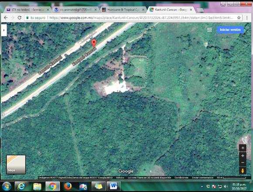Open Sticky Notes from the taskbar

pyautogui.click(x=99, y=186)
